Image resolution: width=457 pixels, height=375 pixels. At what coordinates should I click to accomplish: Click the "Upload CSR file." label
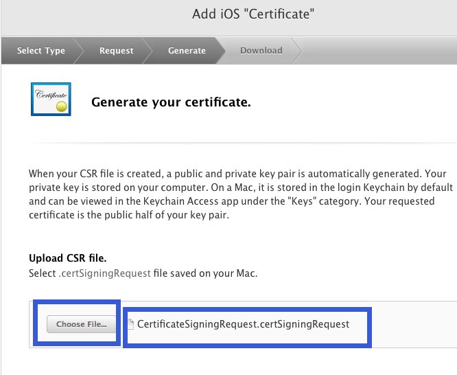(67, 258)
